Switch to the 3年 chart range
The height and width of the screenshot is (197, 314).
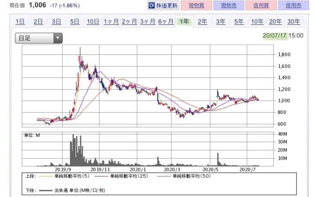click(x=221, y=21)
